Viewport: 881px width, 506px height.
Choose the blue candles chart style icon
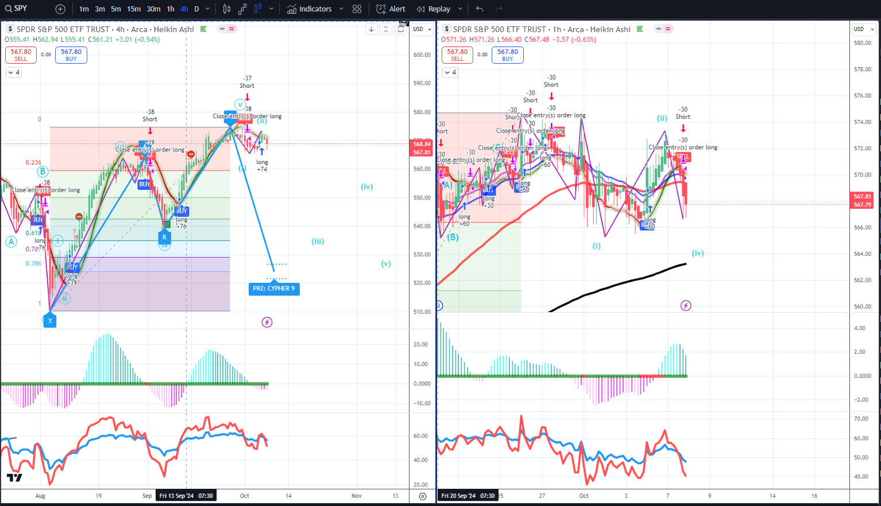pos(258,9)
